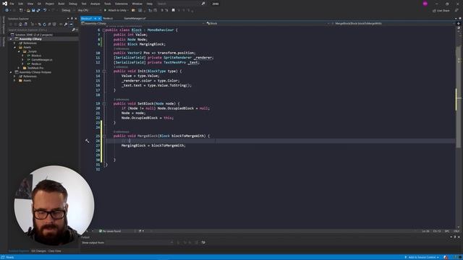Click the Save All toolbar icon
This screenshot has width=463, height=260.
[x=38, y=10]
